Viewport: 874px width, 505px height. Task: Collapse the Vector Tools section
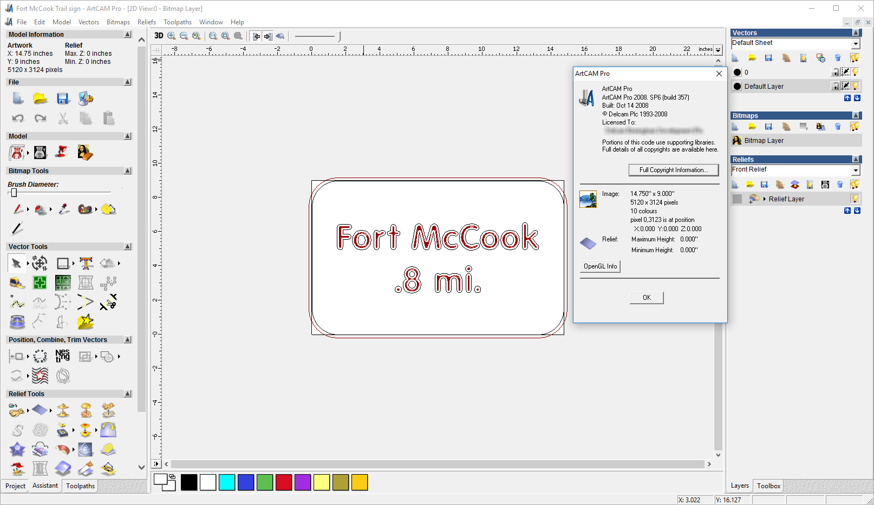point(128,246)
